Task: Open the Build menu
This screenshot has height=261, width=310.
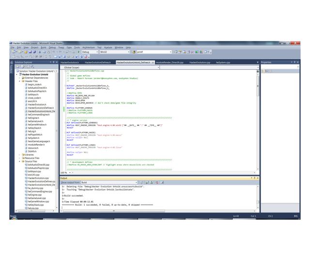Action: [44, 48]
